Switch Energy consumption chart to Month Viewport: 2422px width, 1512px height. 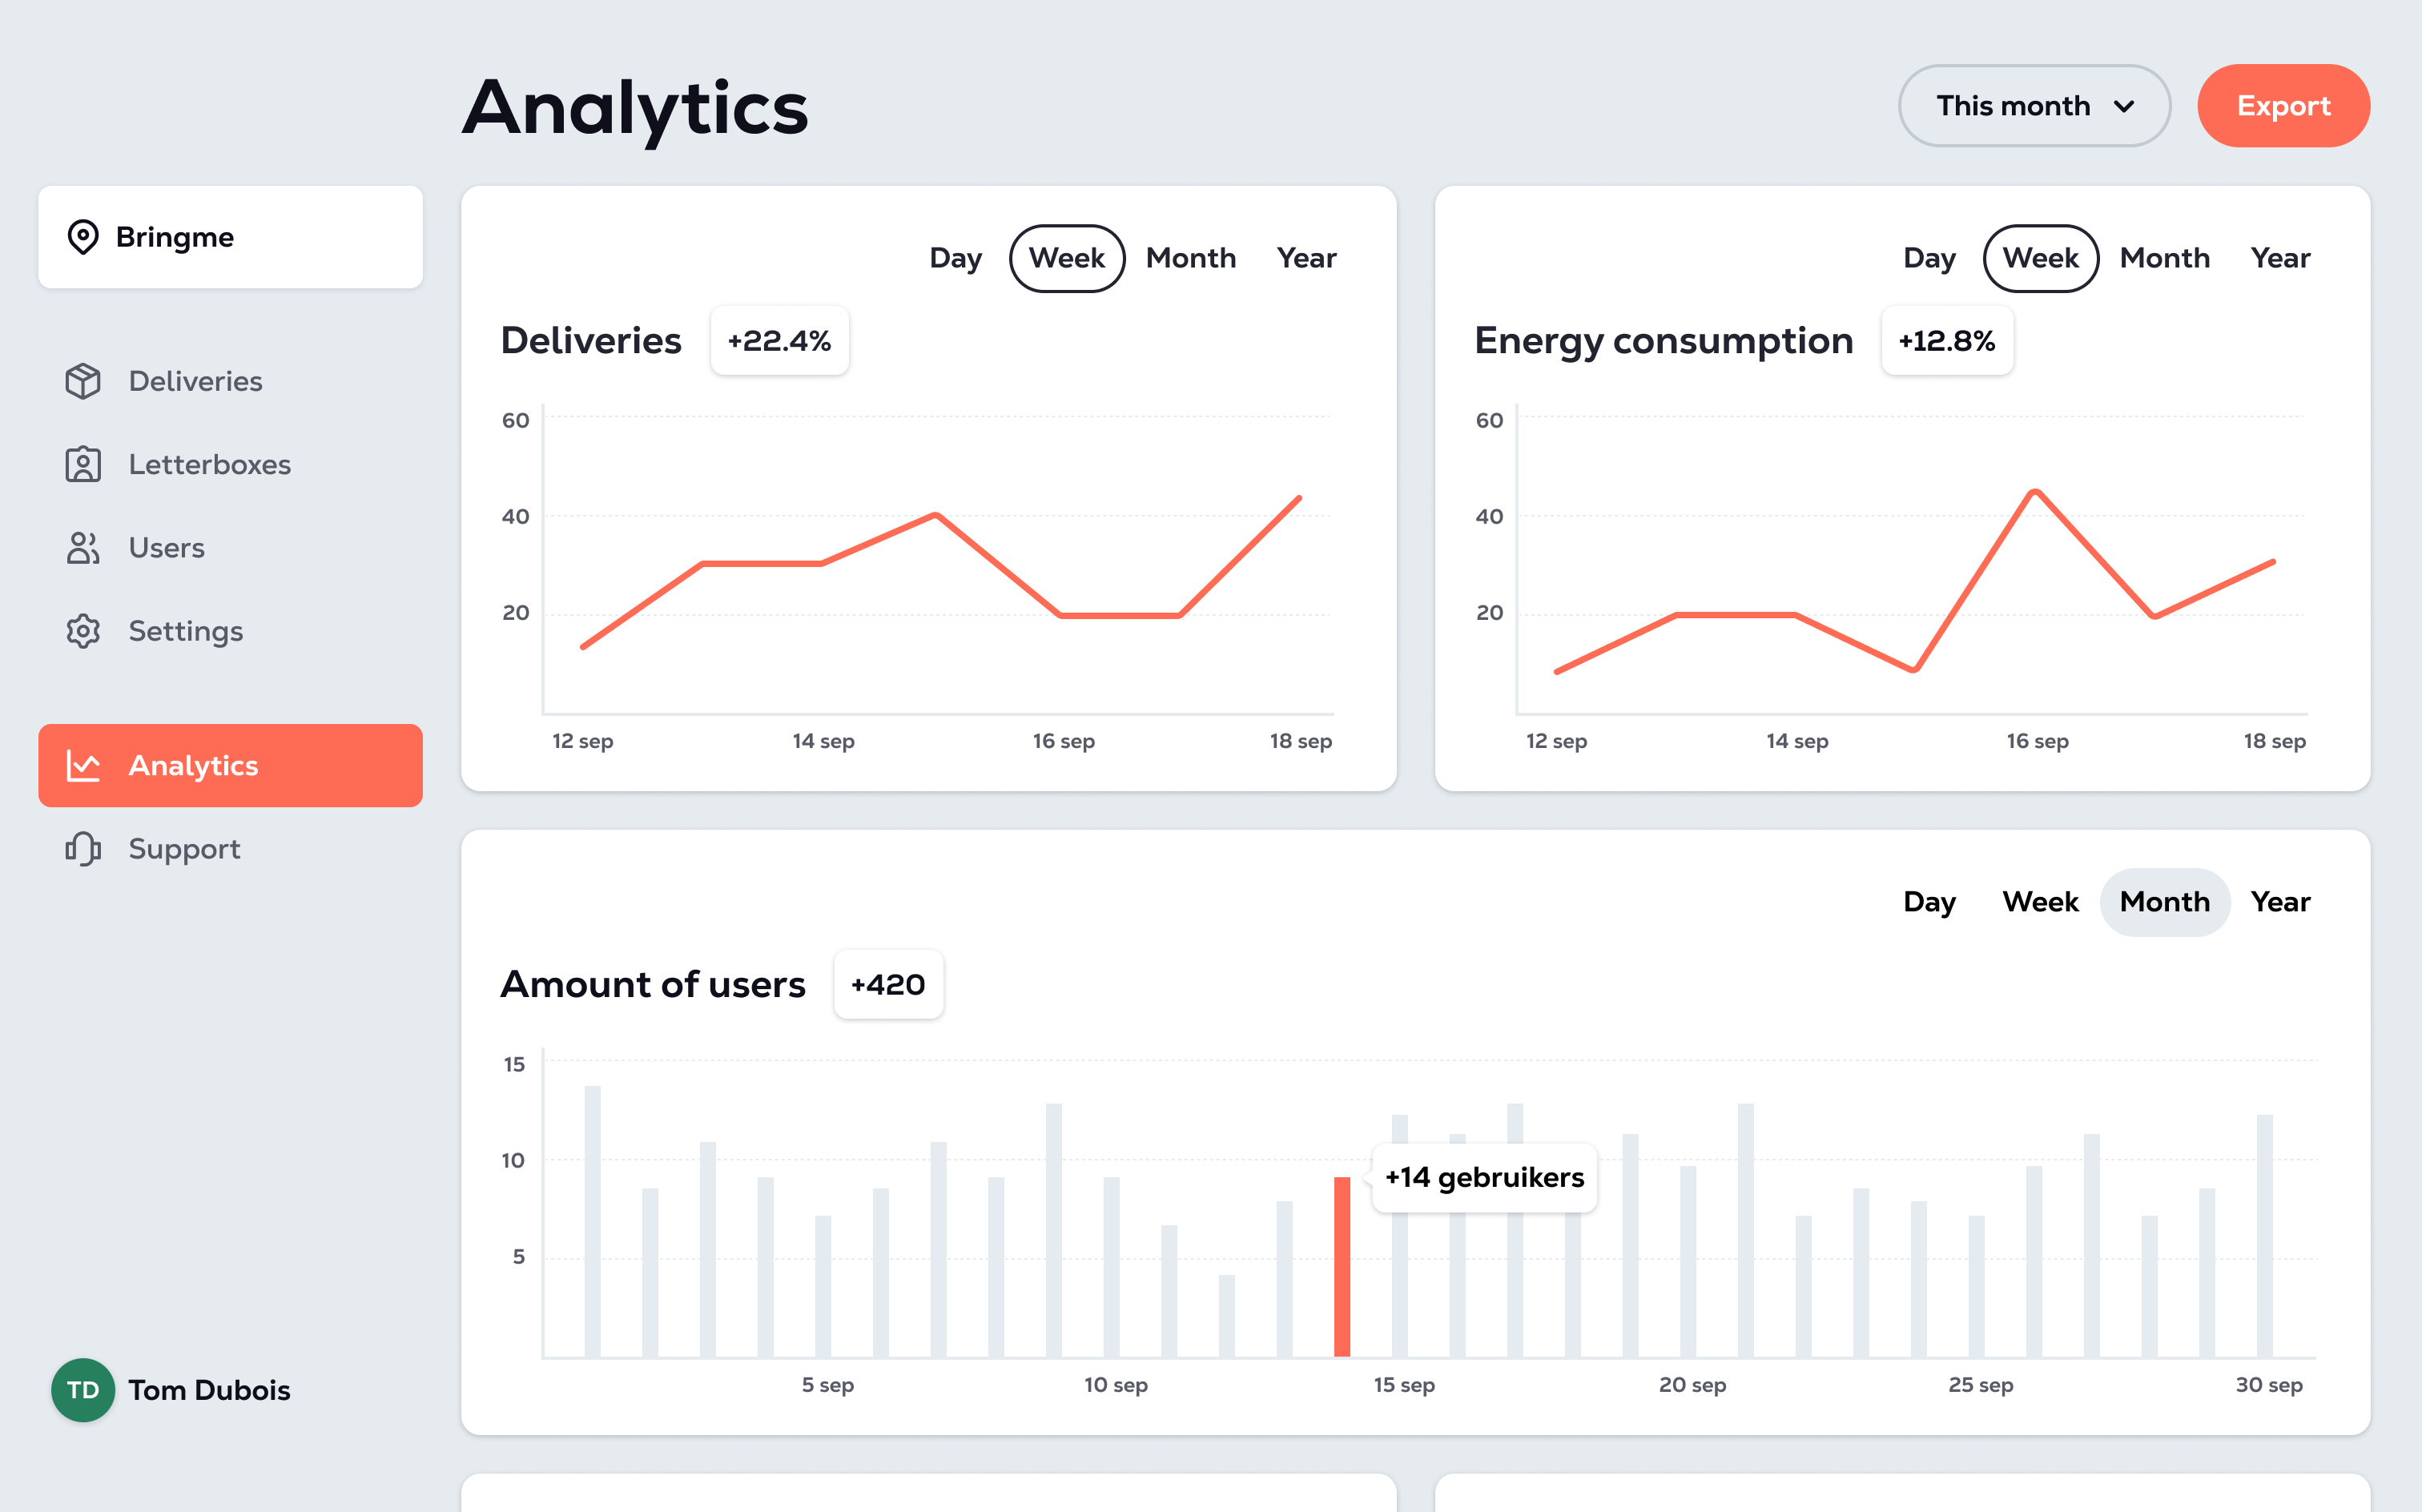click(x=2165, y=258)
